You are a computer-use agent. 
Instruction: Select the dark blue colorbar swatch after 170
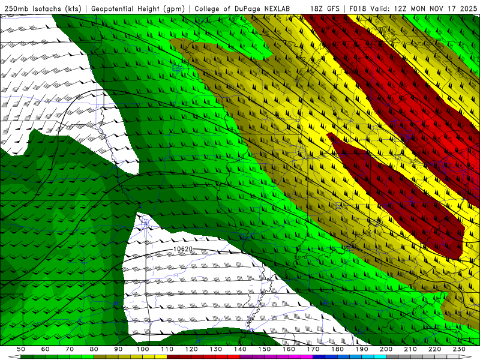click(319, 356)
